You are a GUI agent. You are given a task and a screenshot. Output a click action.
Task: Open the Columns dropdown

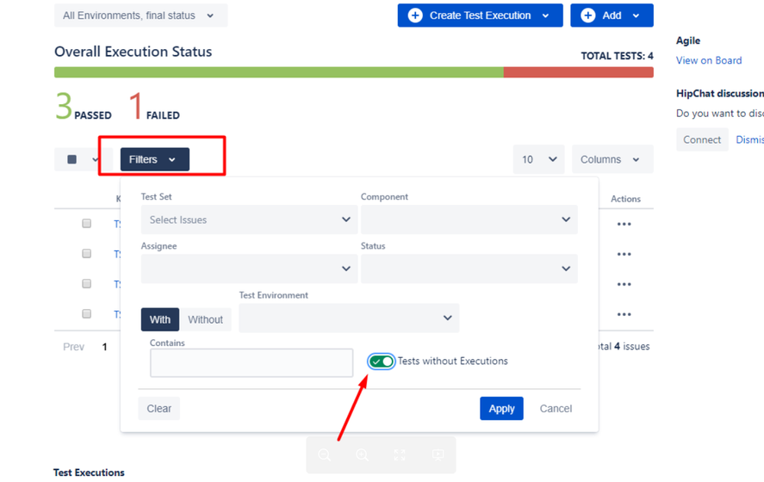point(612,159)
